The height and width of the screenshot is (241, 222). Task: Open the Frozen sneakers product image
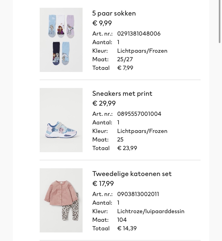click(61, 120)
